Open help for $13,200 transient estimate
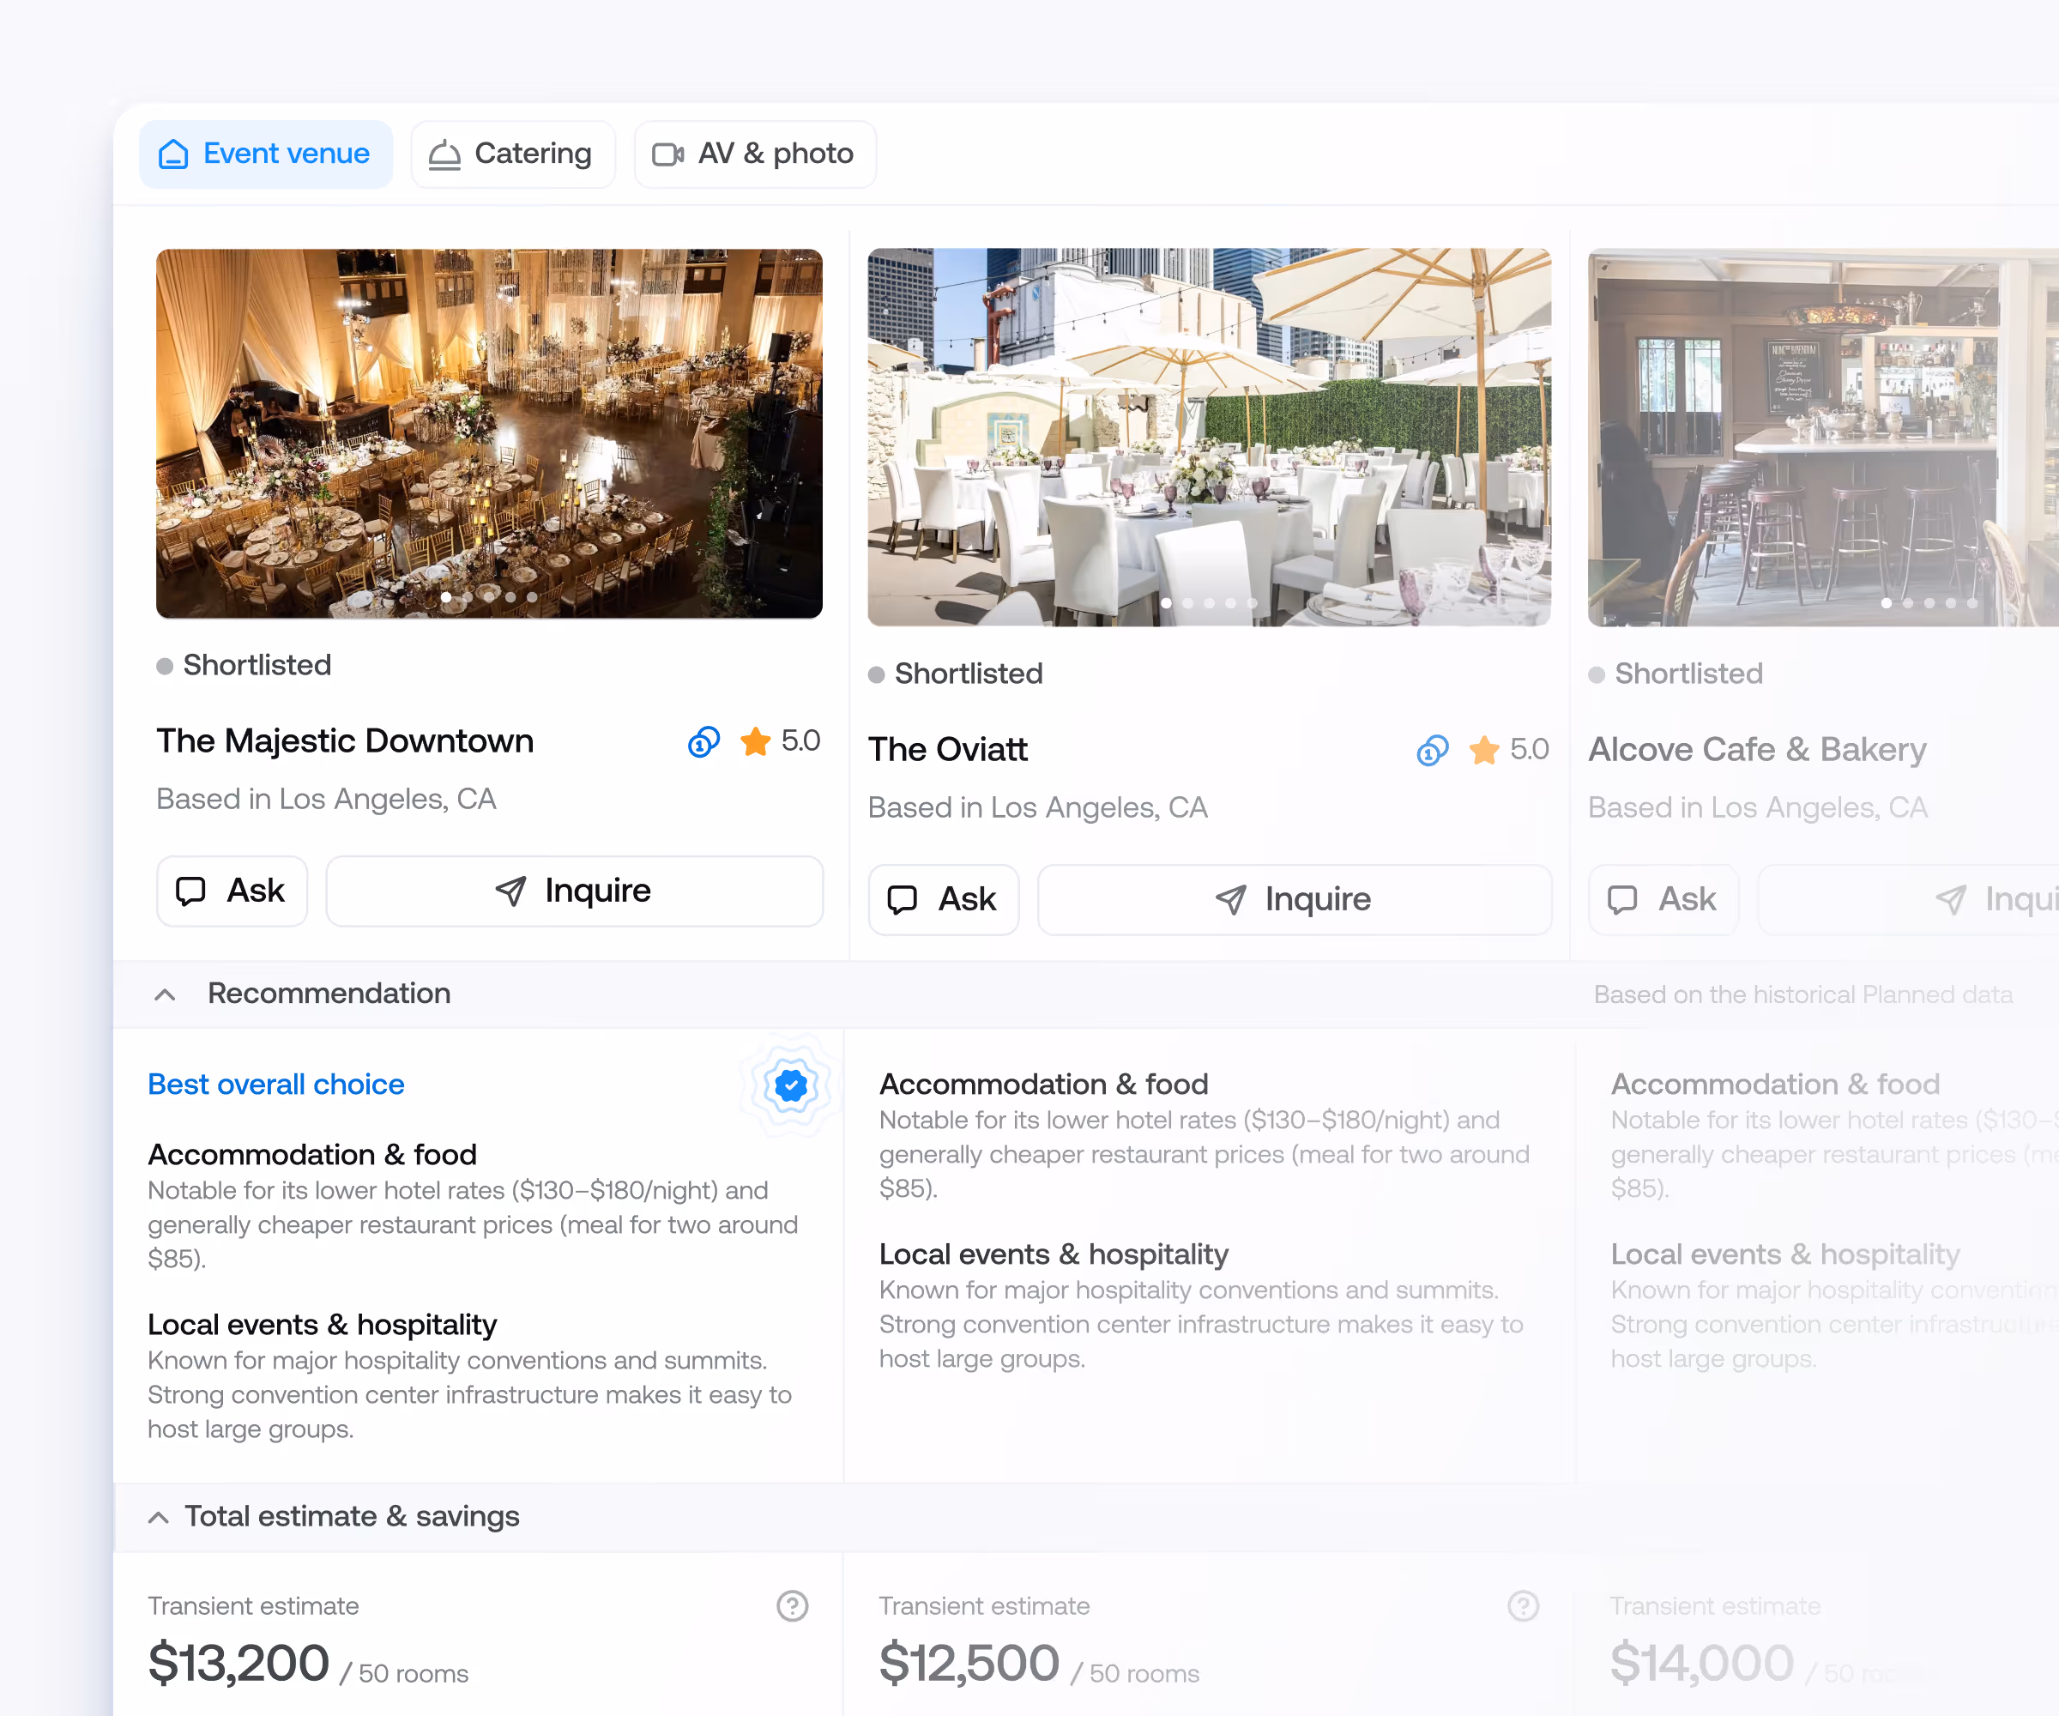The height and width of the screenshot is (1716, 2059). pyautogui.click(x=792, y=1606)
